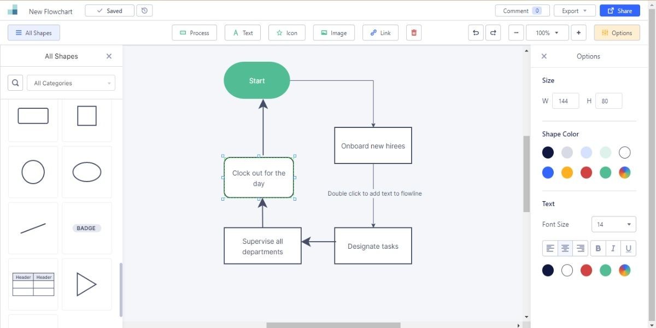The width and height of the screenshot is (656, 328).
Task: Choose red text color
Action: pos(586,270)
